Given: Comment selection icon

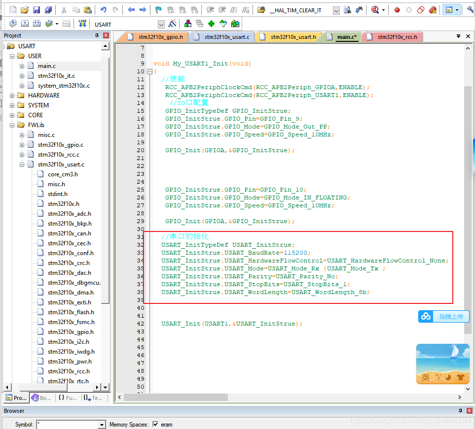Looking at the screenshot, I should [x=234, y=10].
